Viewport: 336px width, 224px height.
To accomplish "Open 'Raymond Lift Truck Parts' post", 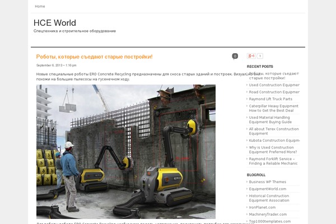I will coord(270,99).
